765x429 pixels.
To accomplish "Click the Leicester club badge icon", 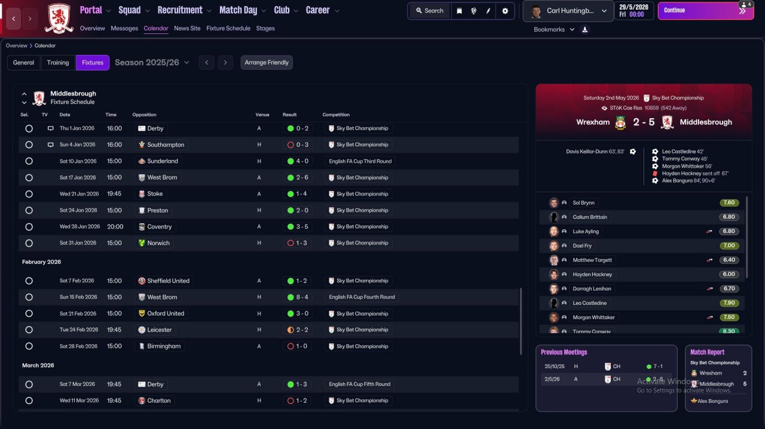I will pyautogui.click(x=142, y=329).
